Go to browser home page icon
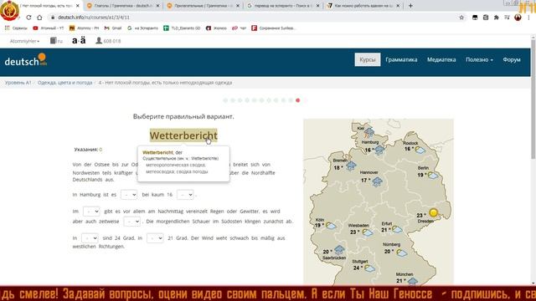Image resolution: width=536 pixels, height=301 pixels. [39, 18]
